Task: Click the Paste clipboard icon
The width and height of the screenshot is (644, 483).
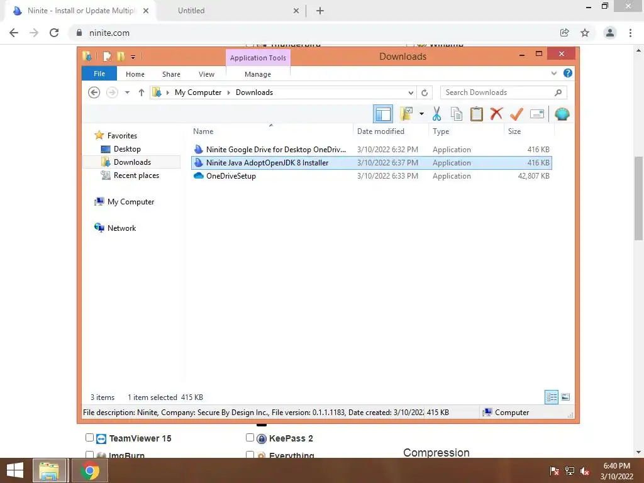Action: 477,114
